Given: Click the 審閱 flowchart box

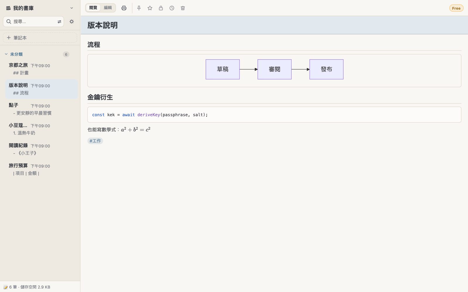Looking at the screenshot, I should coord(274,69).
